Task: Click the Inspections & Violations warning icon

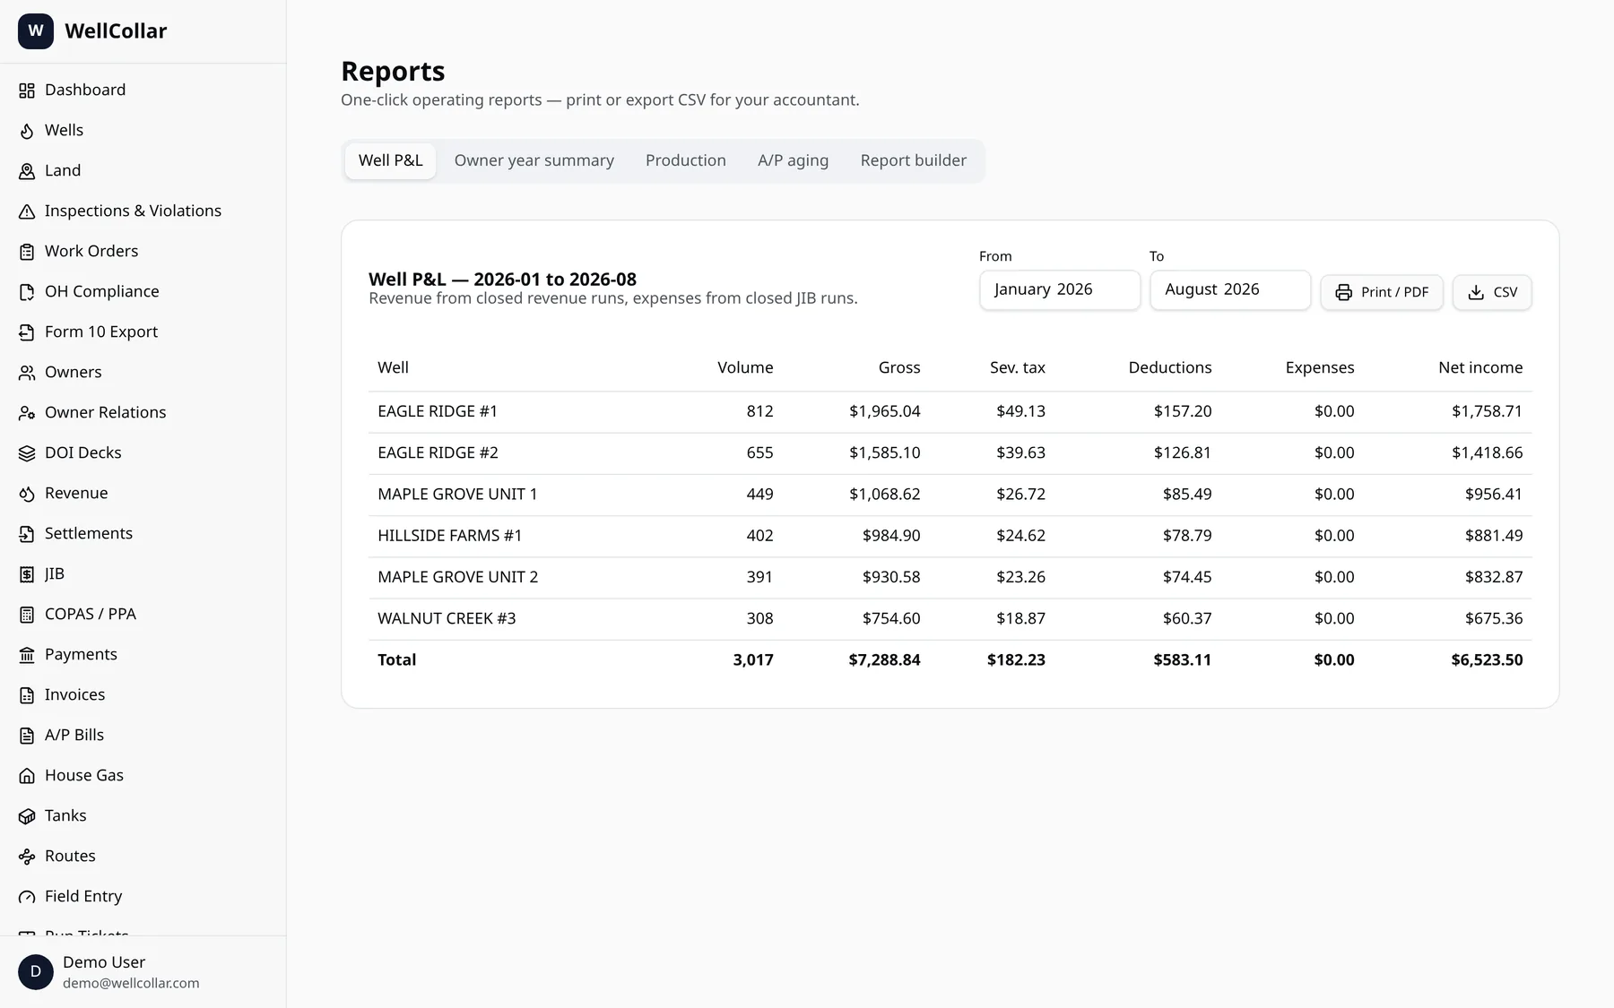Action: pyautogui.click(x=27, y=211)
